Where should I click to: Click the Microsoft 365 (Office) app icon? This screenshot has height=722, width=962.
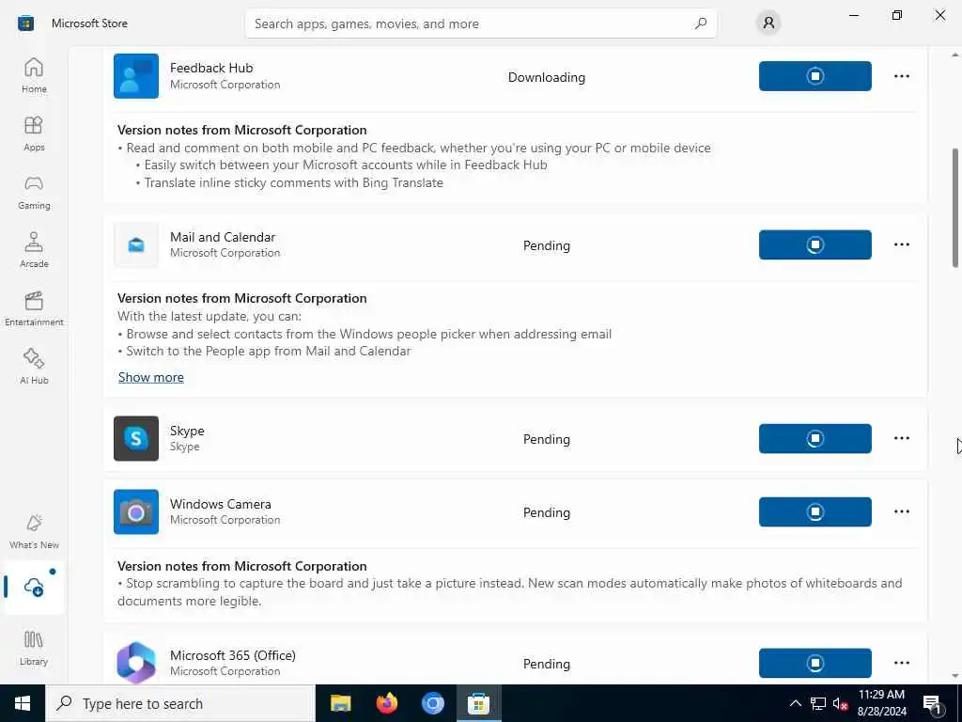136,663
